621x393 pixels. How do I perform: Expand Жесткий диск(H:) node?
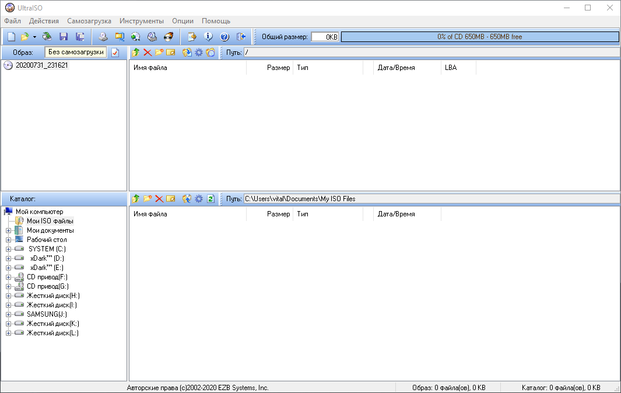(8, 296)
